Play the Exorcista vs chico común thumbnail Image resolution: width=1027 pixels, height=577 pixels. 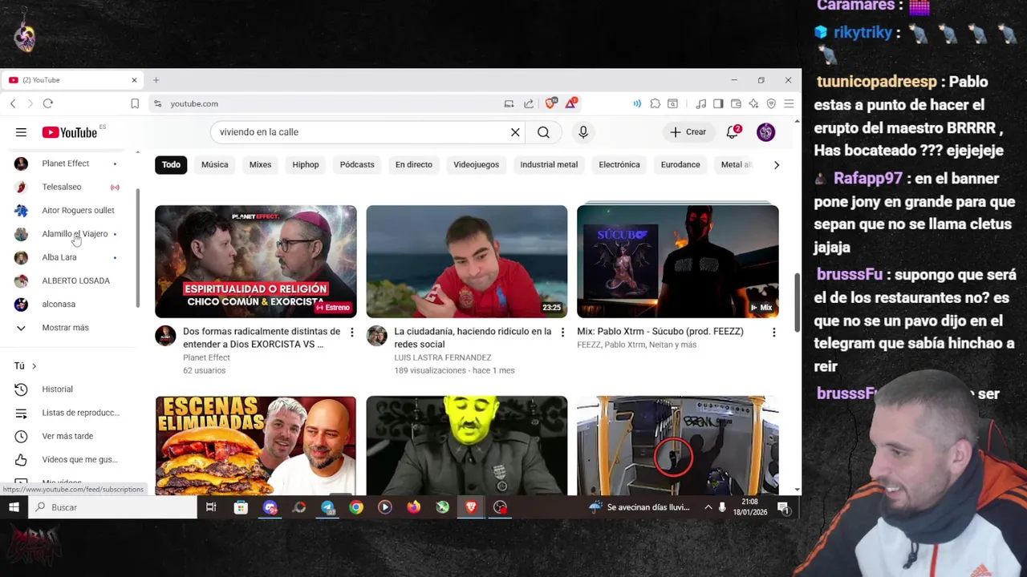click(256, 261)
